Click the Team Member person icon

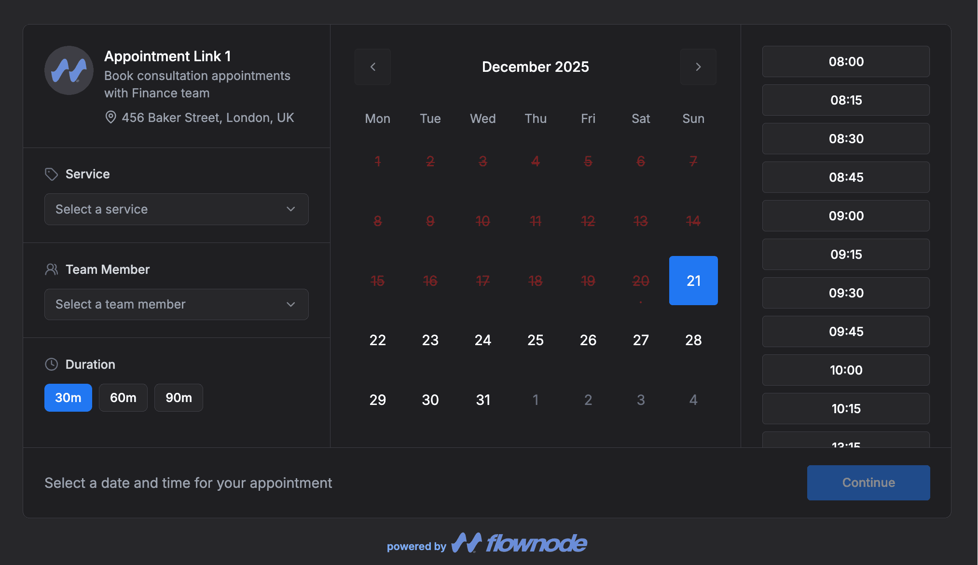tap(52, 269)
